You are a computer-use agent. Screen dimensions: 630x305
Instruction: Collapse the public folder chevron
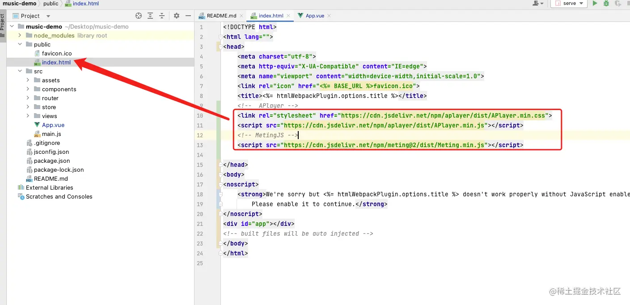point(20,44)
